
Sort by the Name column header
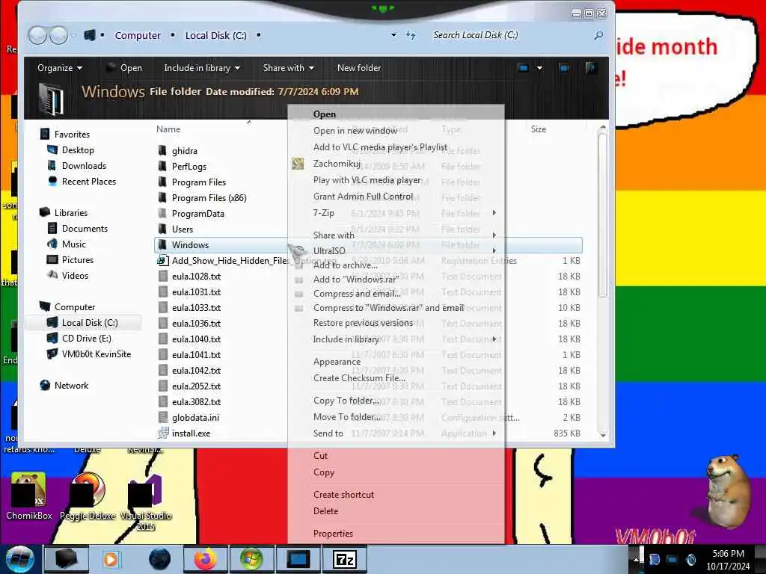(168, 129)
